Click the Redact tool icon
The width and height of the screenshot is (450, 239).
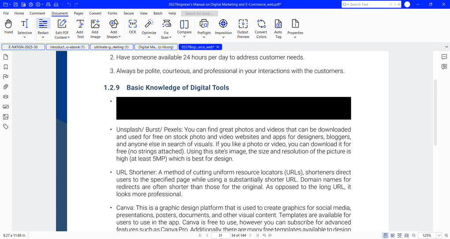pos(43,24)
